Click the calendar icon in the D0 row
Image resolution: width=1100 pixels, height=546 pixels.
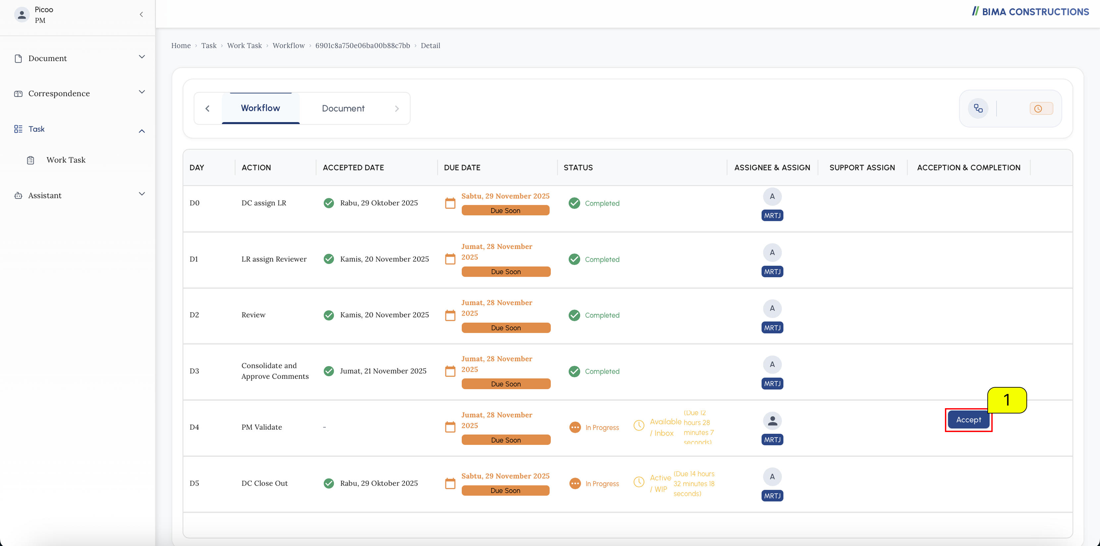pos(450,203)
